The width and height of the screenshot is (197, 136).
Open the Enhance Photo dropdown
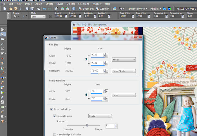pos(138,9)
